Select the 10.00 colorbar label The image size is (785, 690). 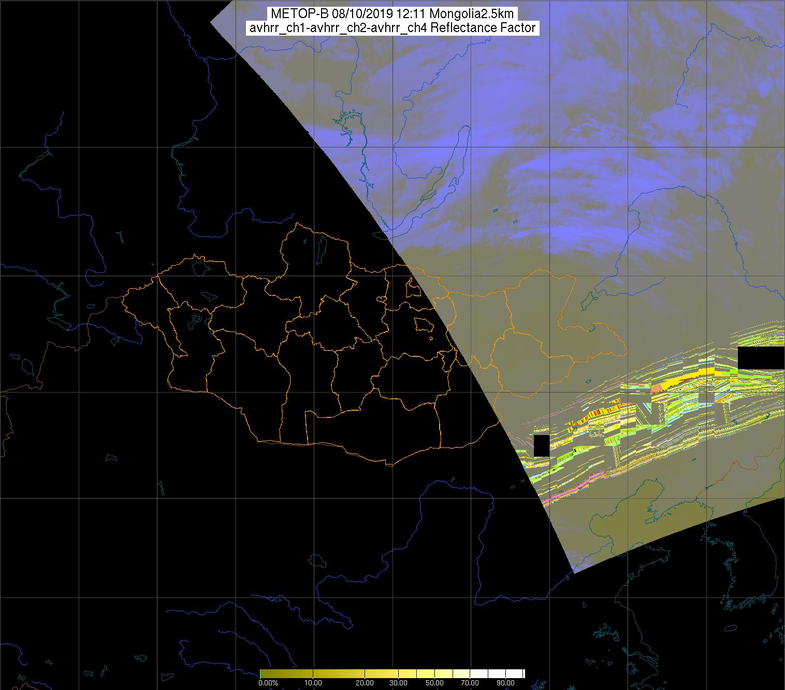click(313, 683)
